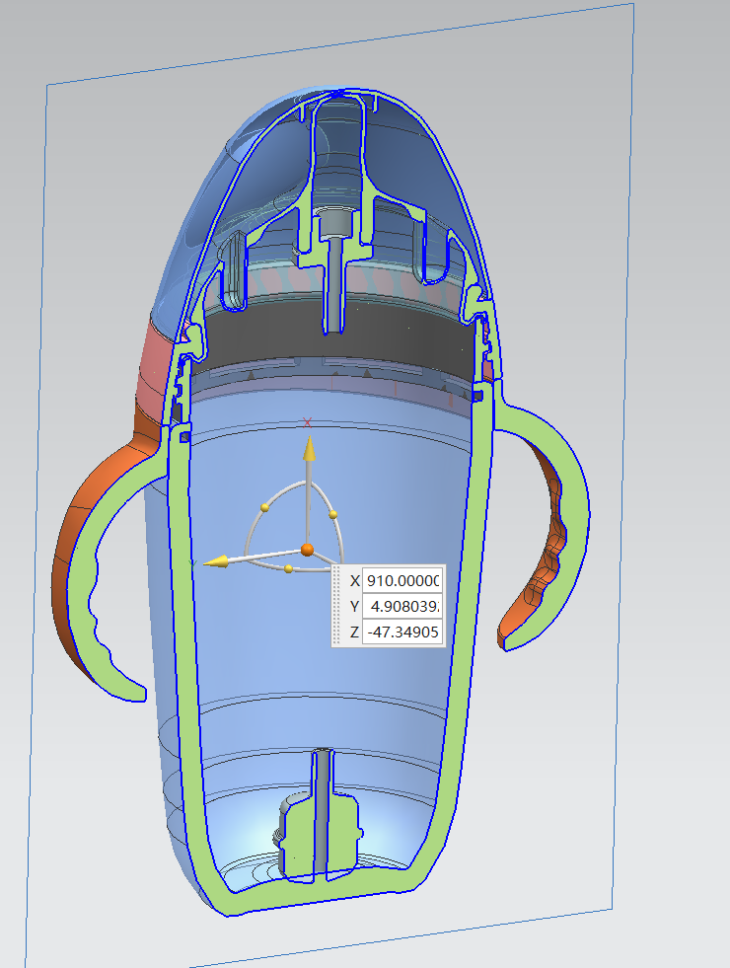
Task: Click the X coordinate input field
Action: (x=402, y=581)
